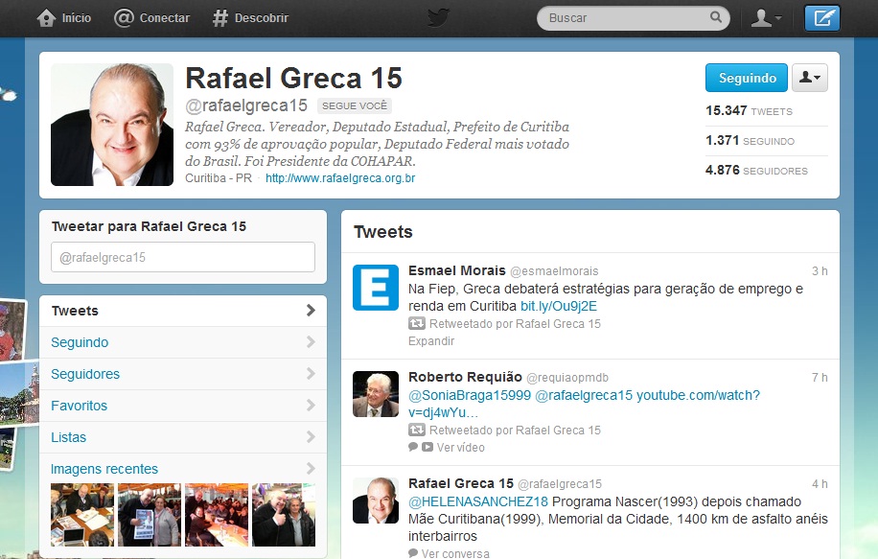Open the first recent image thumbnail

pyautogui.click(x=82, y=515)
